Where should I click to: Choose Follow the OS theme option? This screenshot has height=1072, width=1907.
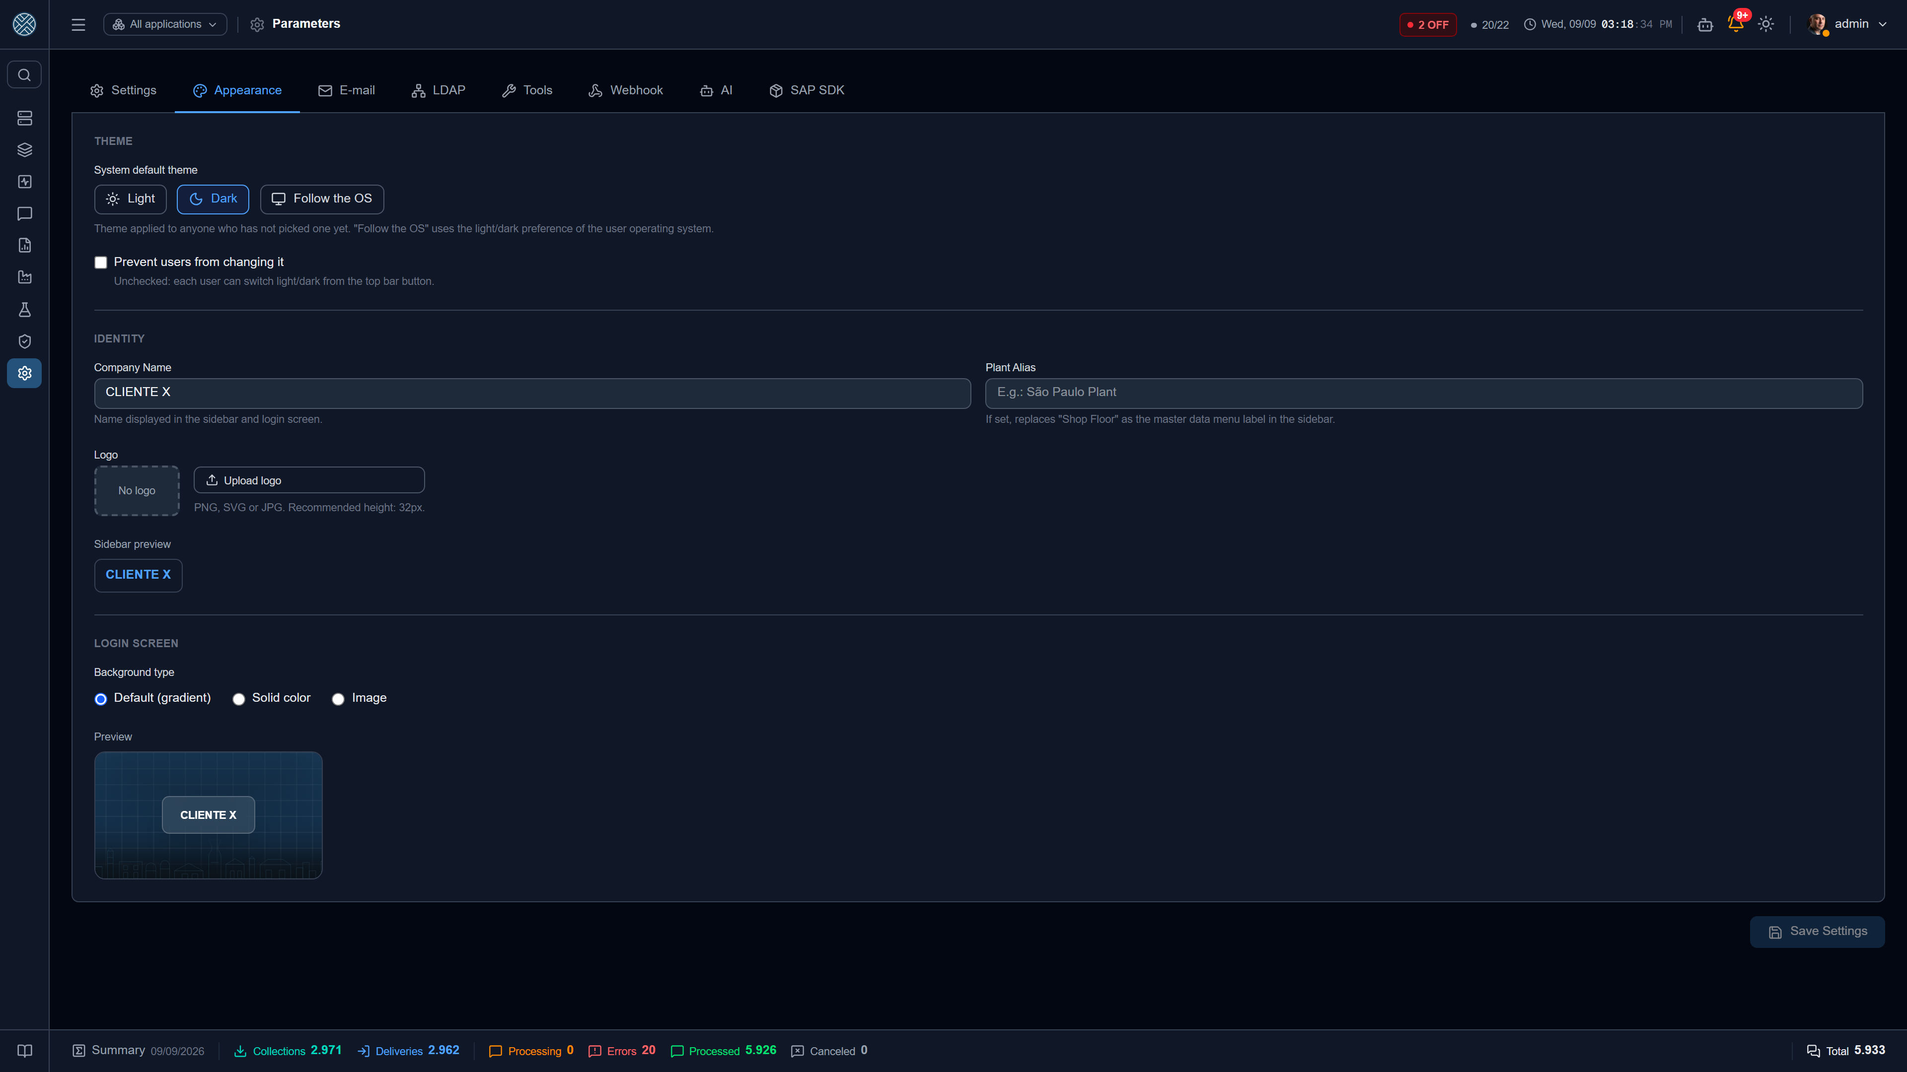point(322,199)
